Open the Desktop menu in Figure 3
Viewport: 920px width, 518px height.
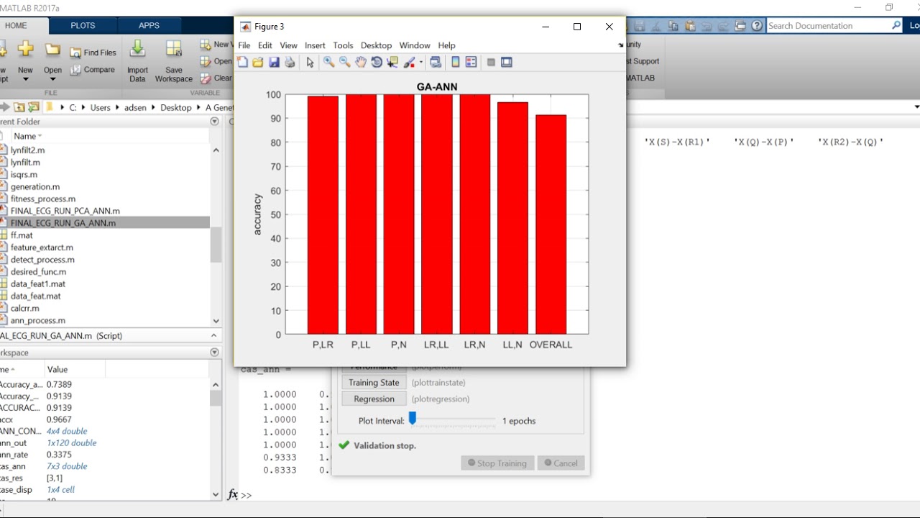pos(376,45)
